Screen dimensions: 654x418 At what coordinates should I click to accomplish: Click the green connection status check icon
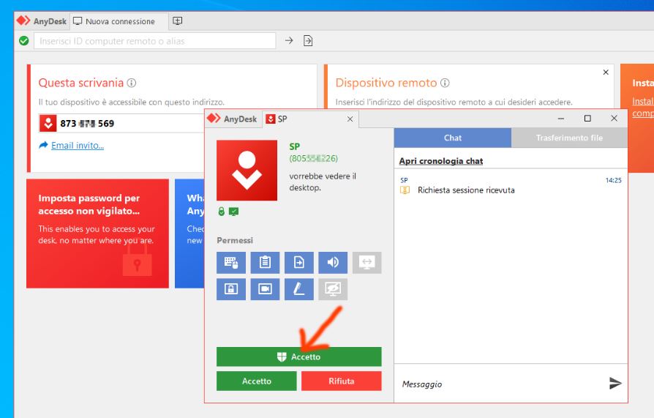coord(23,40)
